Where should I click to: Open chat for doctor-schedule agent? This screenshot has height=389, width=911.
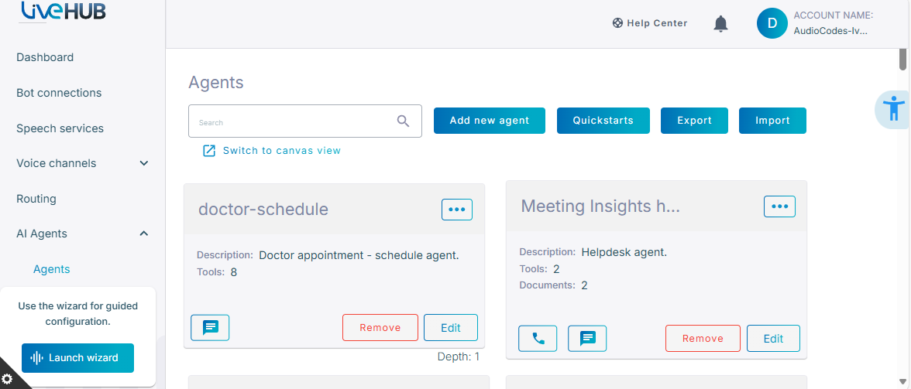click(211, 328)
